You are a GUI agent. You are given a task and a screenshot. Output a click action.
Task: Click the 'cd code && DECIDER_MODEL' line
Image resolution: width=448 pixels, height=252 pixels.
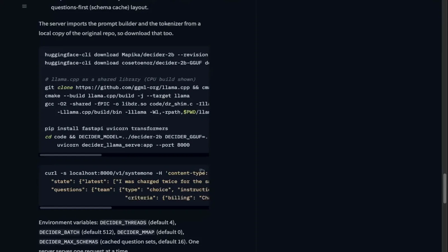(x=126, y=137)
